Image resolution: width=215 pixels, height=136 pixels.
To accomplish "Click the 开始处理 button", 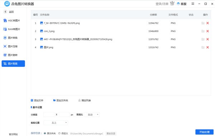I will (x=204, y=132).
